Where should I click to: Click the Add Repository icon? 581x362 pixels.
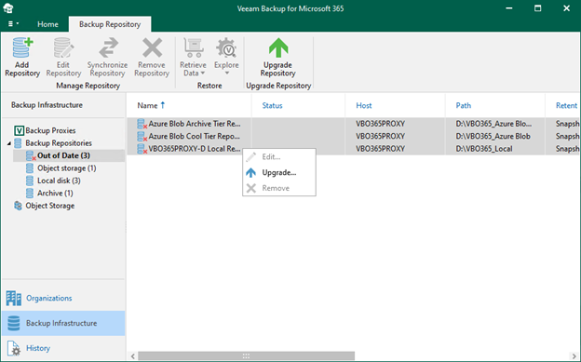pyautogui.click(x=22, y=47)
